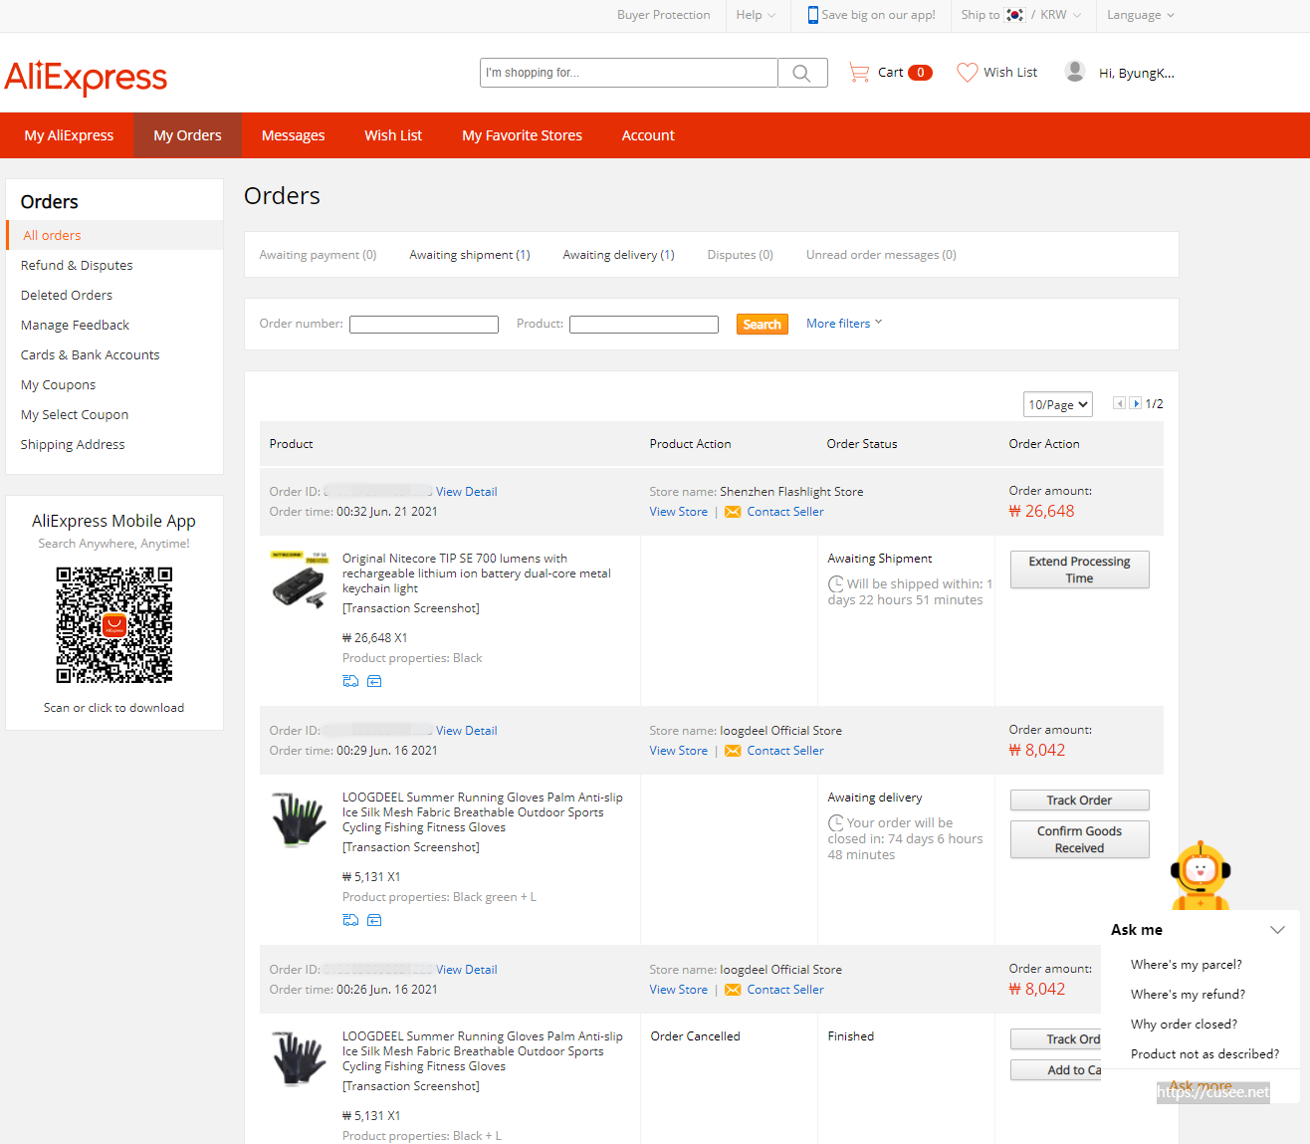The width and height of the screenshot is (1310, 1144).
Task: Focus the shopping search box
Action: (628, 73)
